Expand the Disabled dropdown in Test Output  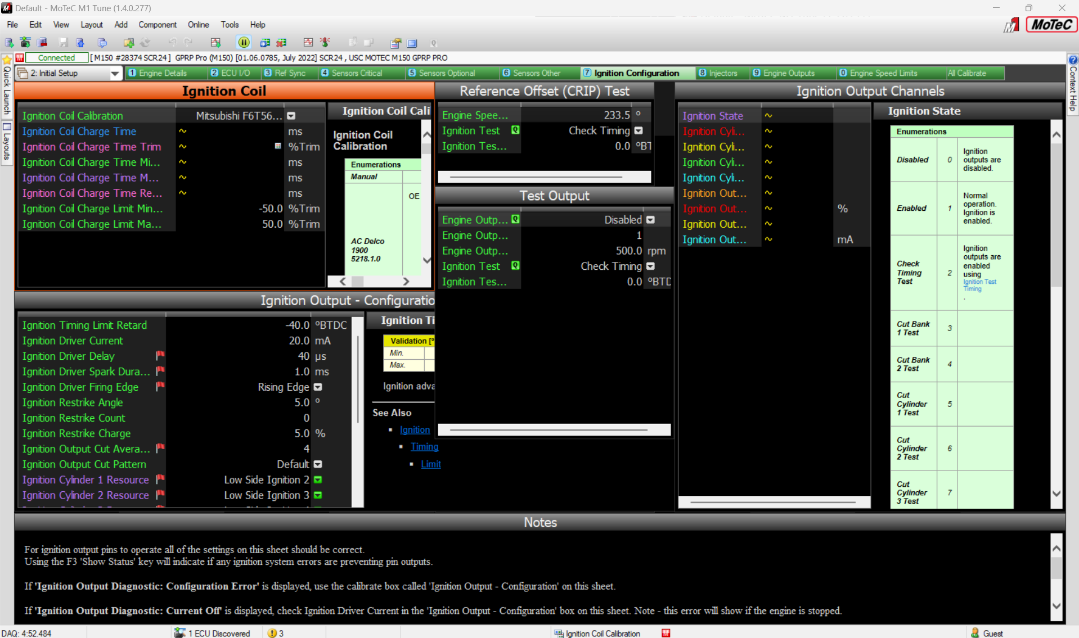(x=650, y=219)
